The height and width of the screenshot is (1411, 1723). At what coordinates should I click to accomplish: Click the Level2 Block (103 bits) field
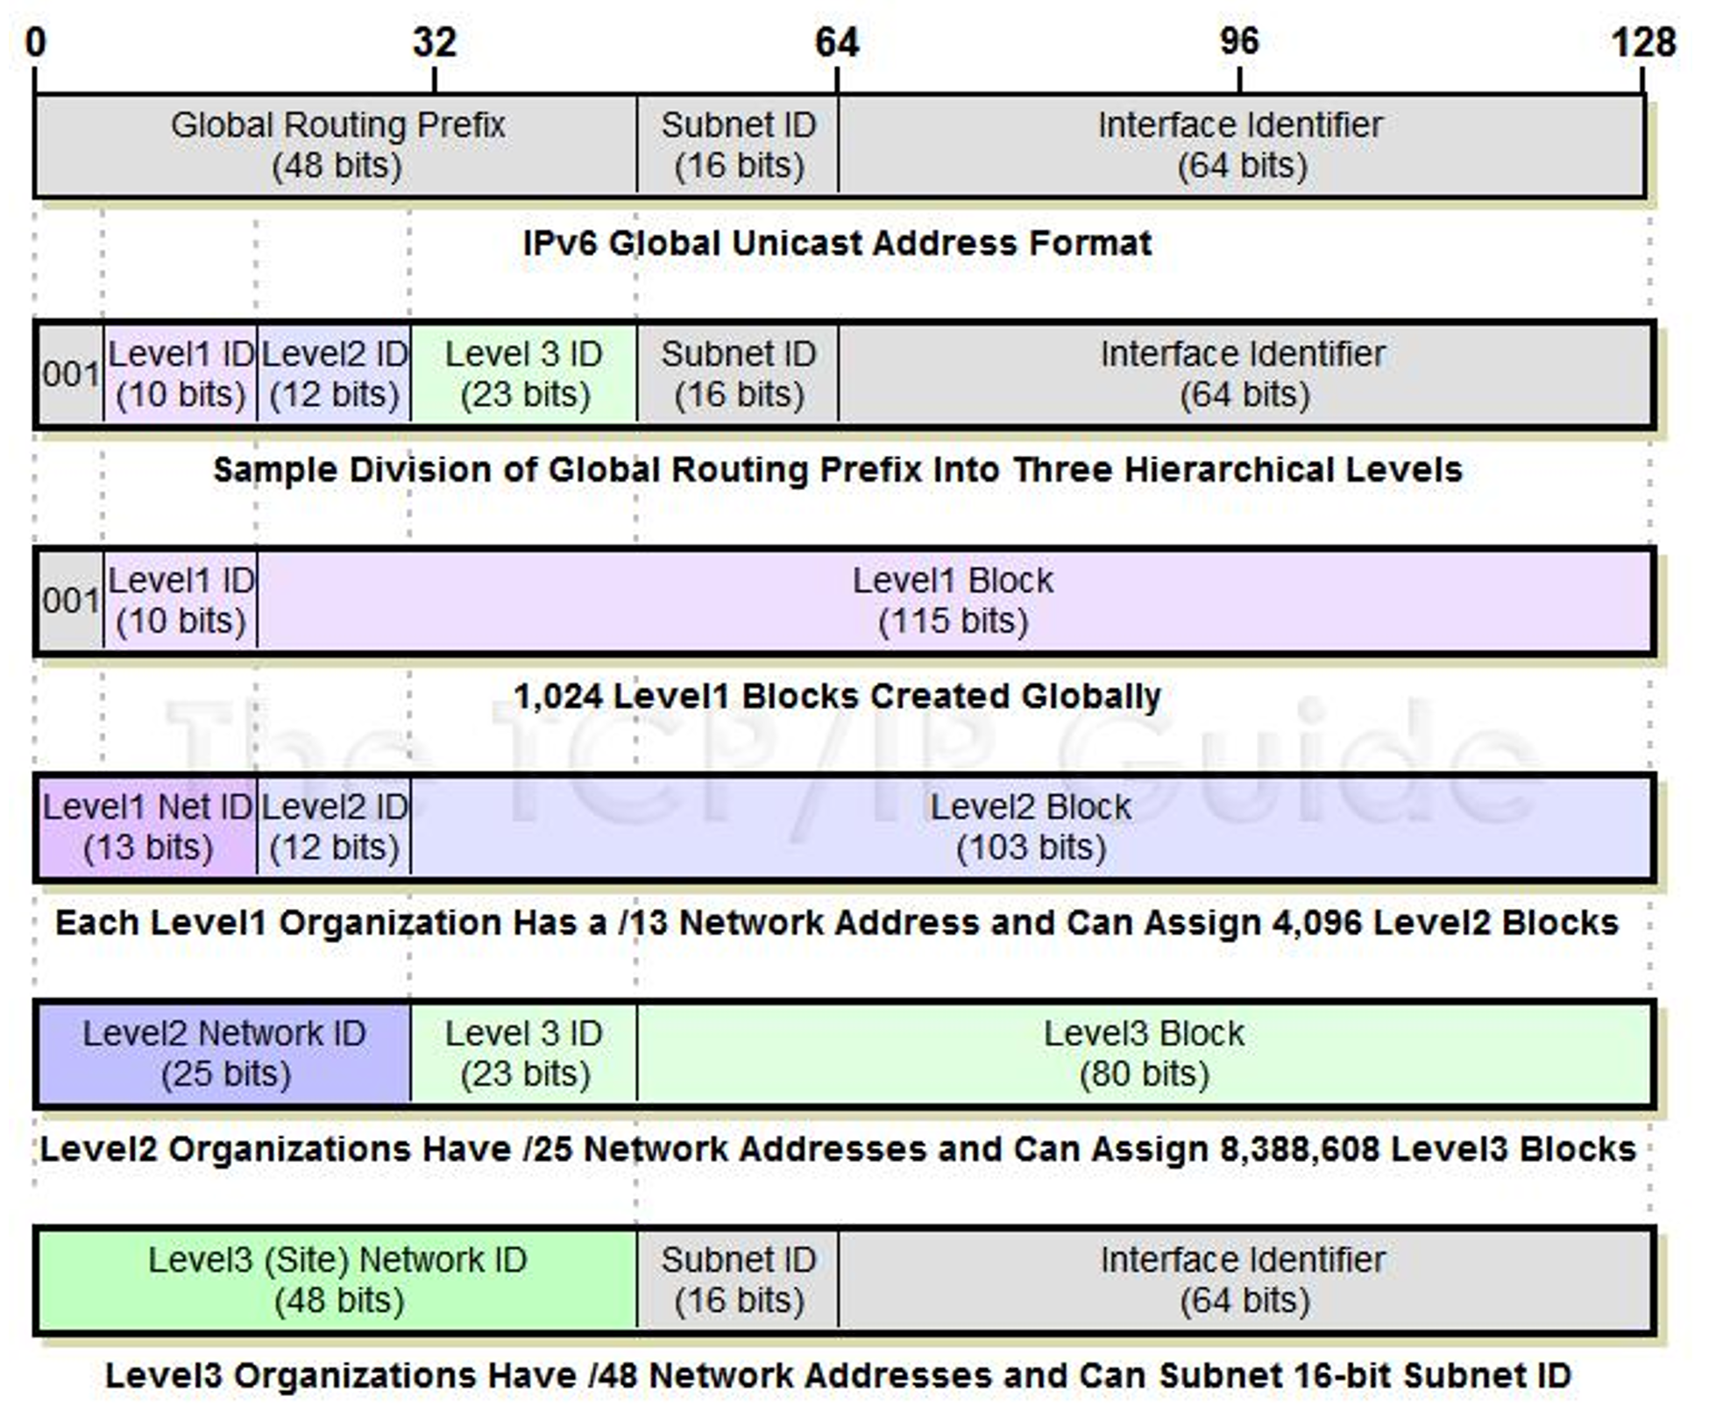tap(1031, 827)
